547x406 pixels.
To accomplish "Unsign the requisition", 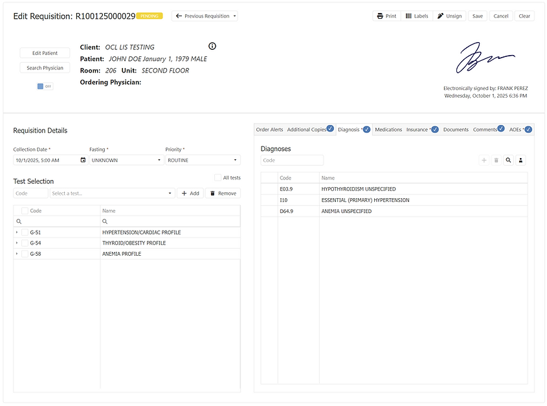I will [x=449, y=16].
